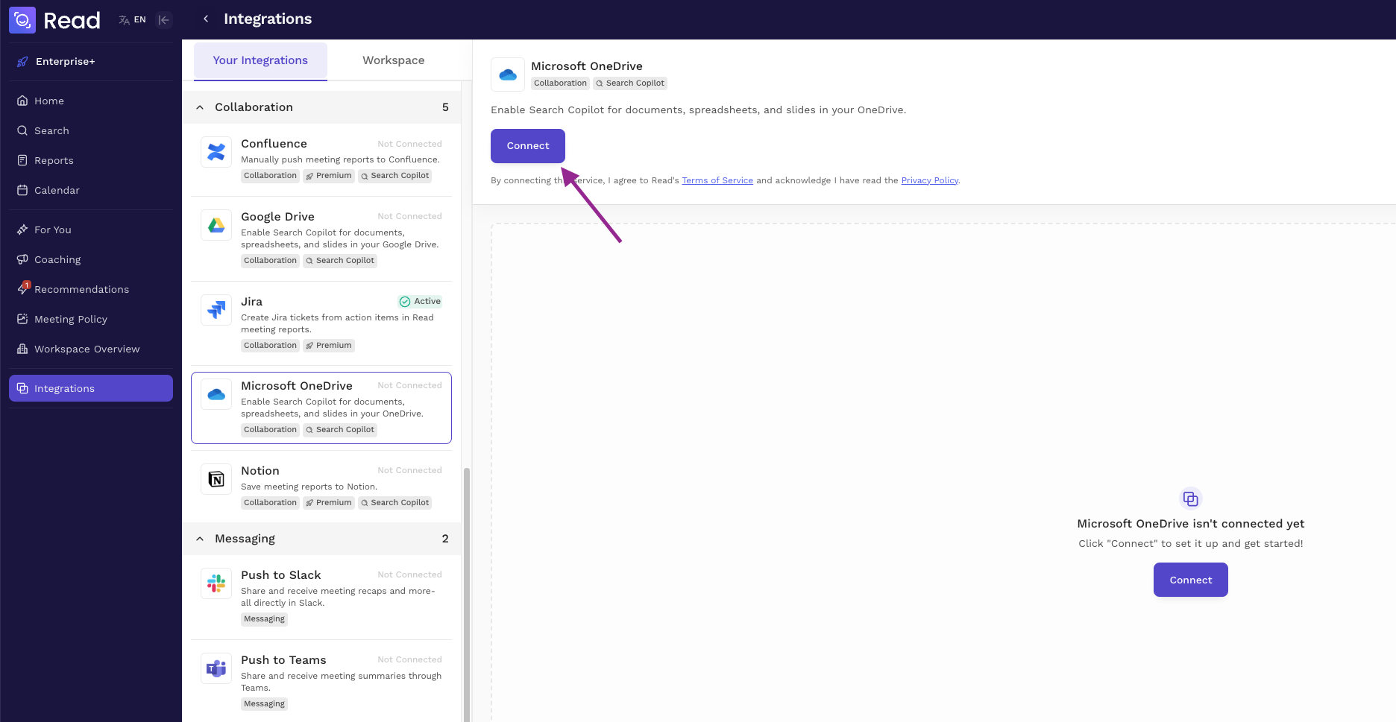Open Recommendations in the sidebar
1396x722 pixels.
91,289
